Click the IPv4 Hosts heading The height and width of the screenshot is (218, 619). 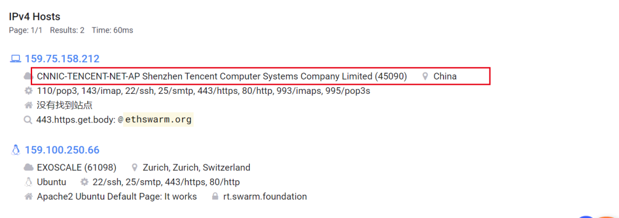pyautogui.click(x=34, y=17)
